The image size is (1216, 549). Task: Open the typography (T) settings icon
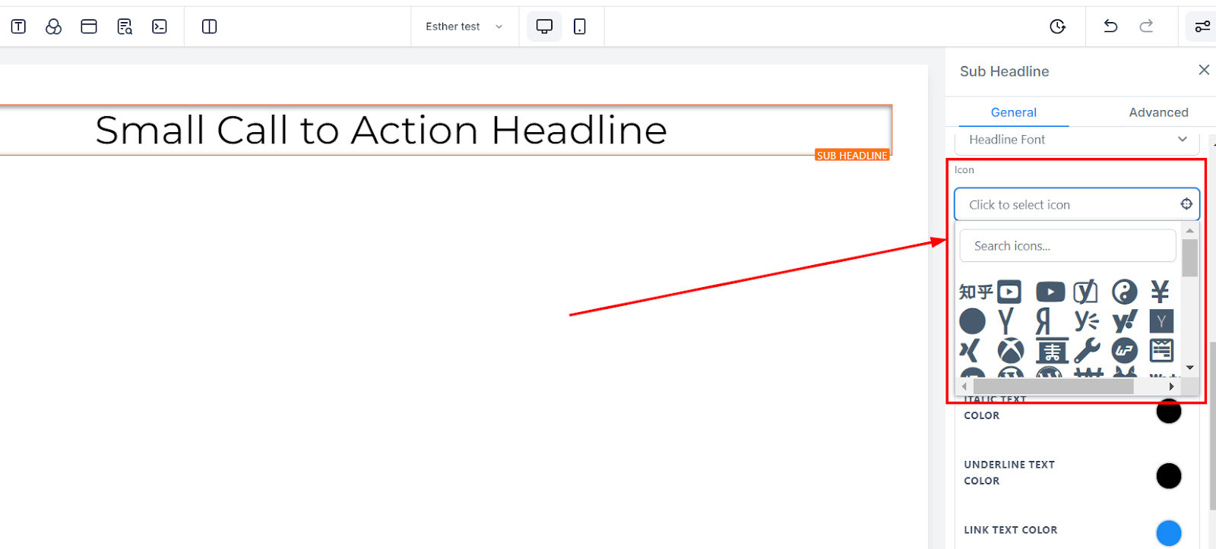[18, 27]
